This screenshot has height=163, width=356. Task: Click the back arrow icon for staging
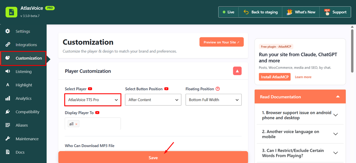tap(246, 12)
